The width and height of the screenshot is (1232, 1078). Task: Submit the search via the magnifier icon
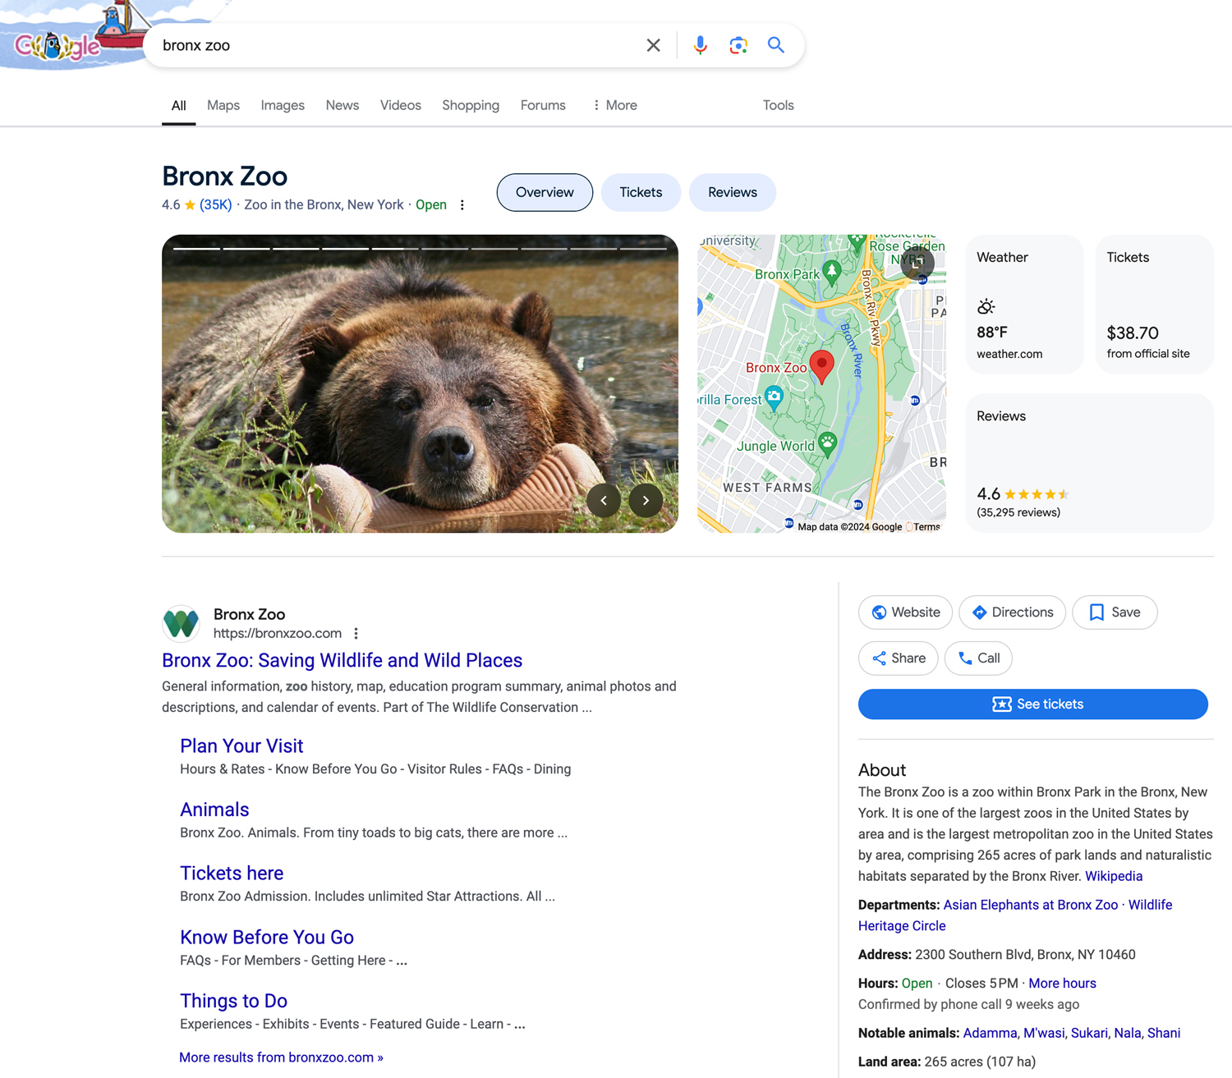(x=775, y=45)
